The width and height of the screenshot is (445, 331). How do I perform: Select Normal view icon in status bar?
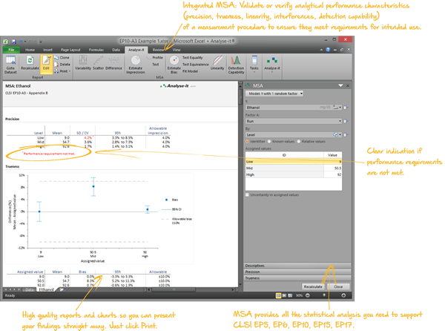[278, 295]
